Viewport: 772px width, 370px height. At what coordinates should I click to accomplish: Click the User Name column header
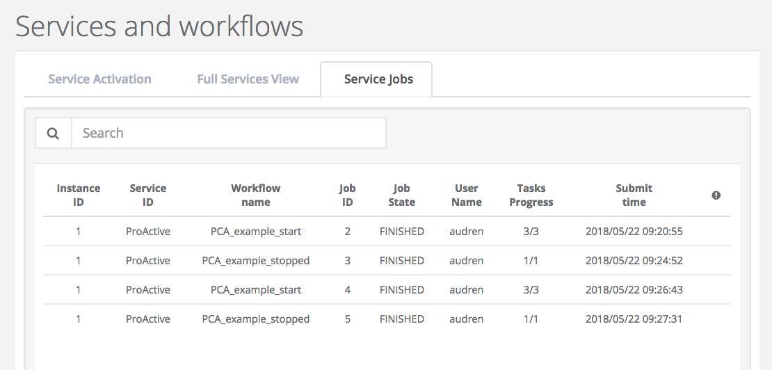466,195
